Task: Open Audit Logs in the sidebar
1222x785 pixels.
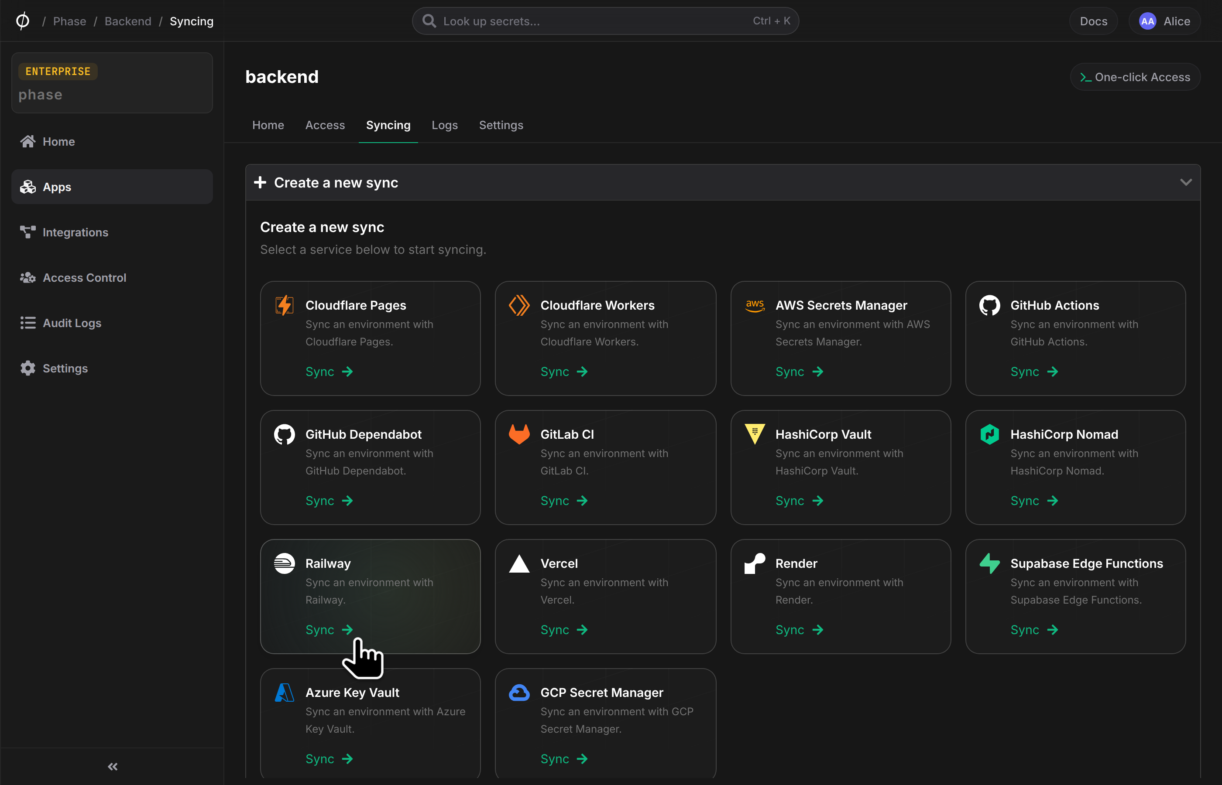Action: [112, 323]
